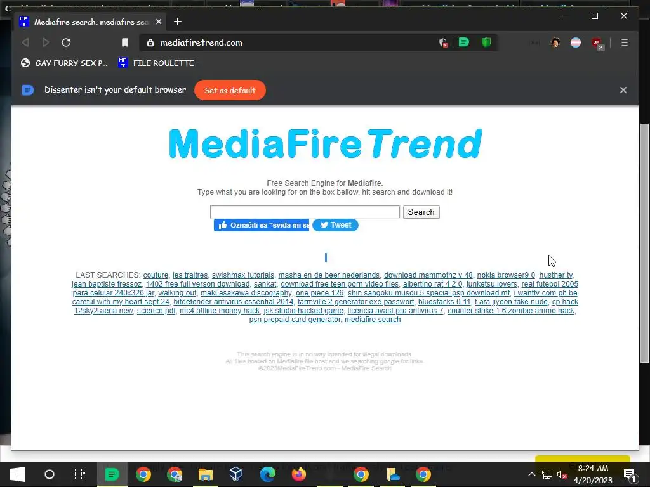Open the 'sankat' search link
This screenshot has height=487, width=650.
click(265, 284)
